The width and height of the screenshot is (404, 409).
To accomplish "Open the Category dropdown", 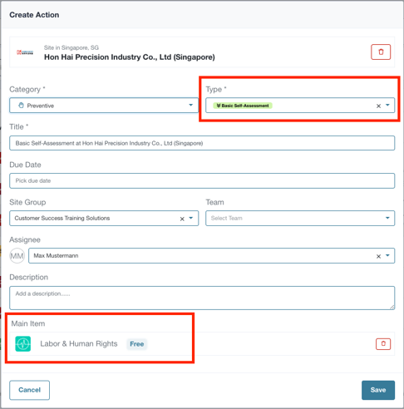I will coord(104,106).
